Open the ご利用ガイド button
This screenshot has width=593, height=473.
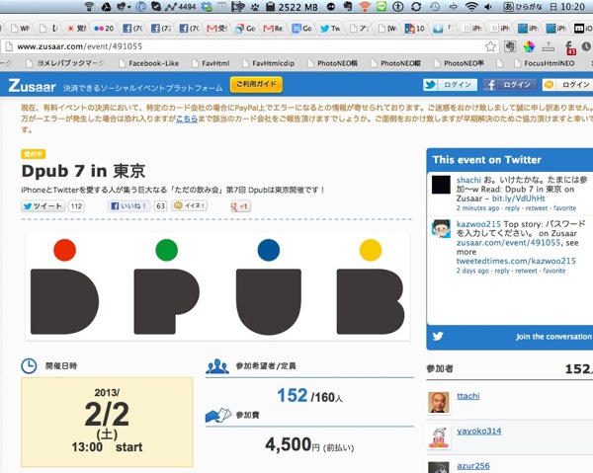click(x=256, y=85)
